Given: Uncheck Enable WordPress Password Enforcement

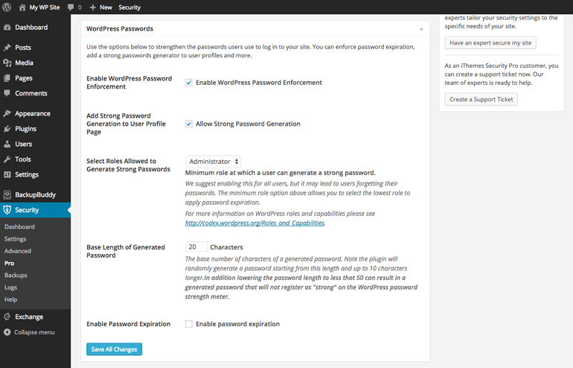Looking at the screenshot, I should (x=188, y=83).
